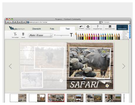Image resolution: width=135 pixels, height=105 pixels.
Task: Click the dark blue save and order button
Action: (122, 27)
